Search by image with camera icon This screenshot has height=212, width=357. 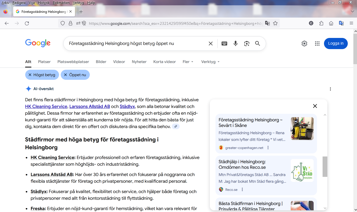[x=246, y=44]
